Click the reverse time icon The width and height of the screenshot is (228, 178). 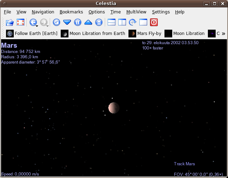coord(56,23)
